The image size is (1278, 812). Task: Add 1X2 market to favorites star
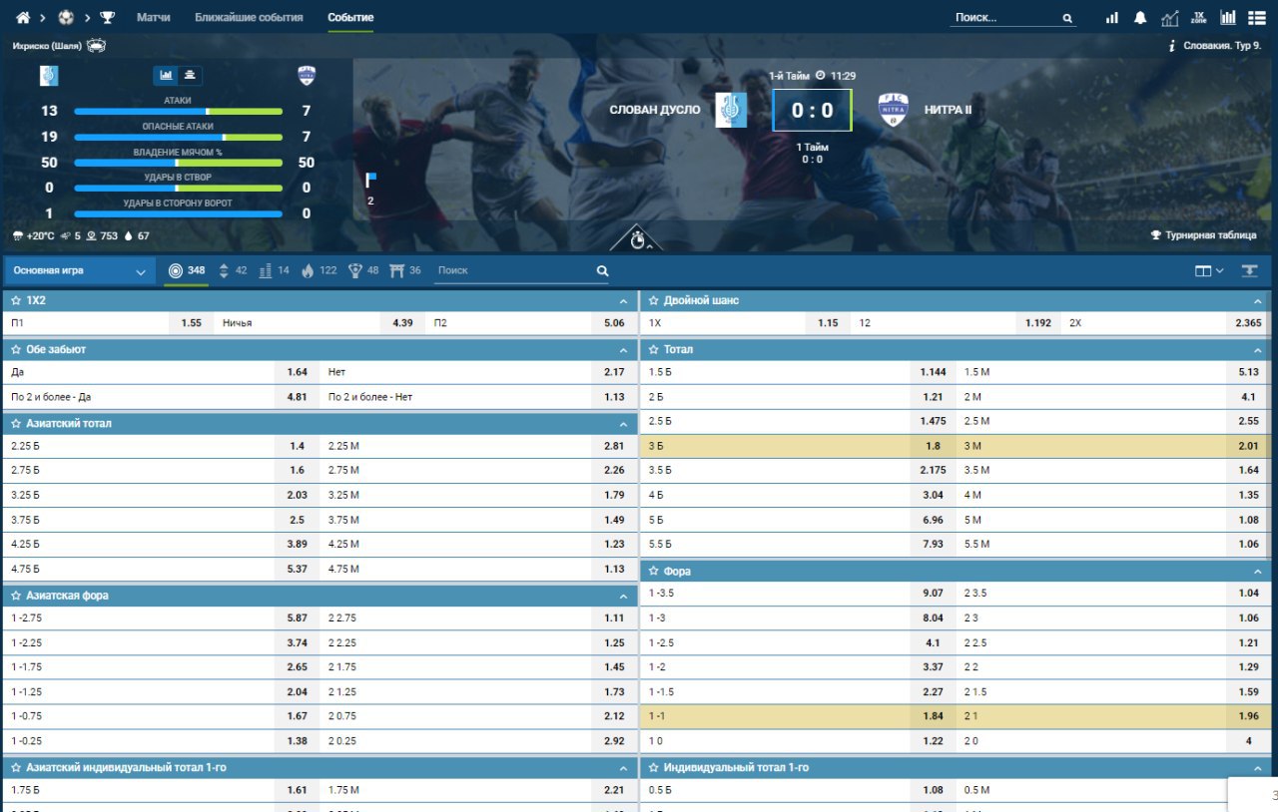(16, 300)
